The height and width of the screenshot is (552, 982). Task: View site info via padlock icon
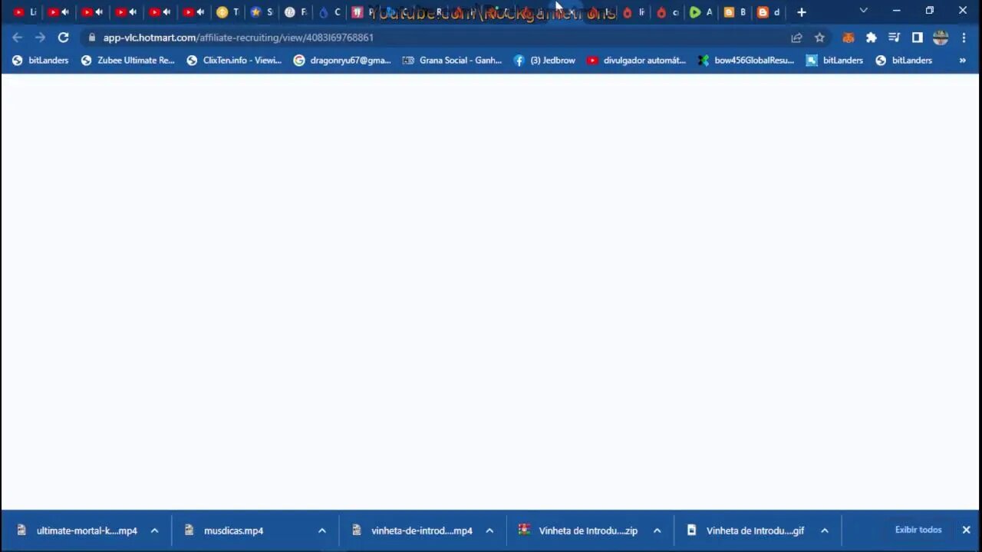pos(92,38)
